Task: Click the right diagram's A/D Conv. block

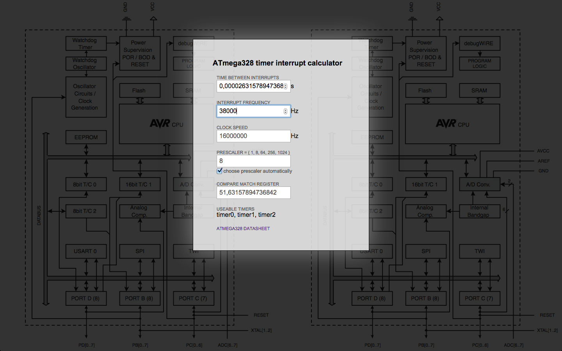Action: [x=480, y=184]
